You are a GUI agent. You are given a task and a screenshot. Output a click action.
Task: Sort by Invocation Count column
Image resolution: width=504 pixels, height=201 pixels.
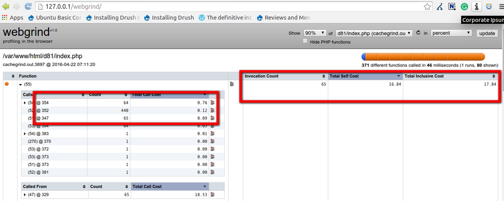tap(285, 76)
